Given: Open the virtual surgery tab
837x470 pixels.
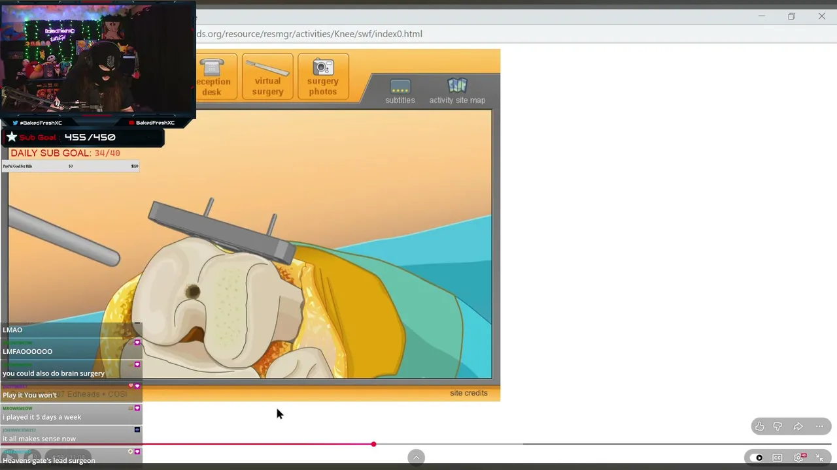Looking at the screenshot, I should point(267,76).
